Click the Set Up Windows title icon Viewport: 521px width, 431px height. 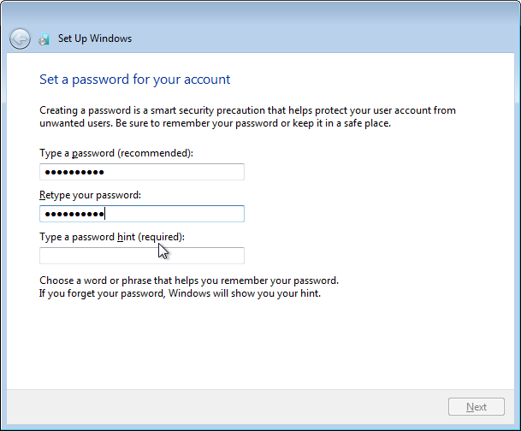(x=44, y=38)
